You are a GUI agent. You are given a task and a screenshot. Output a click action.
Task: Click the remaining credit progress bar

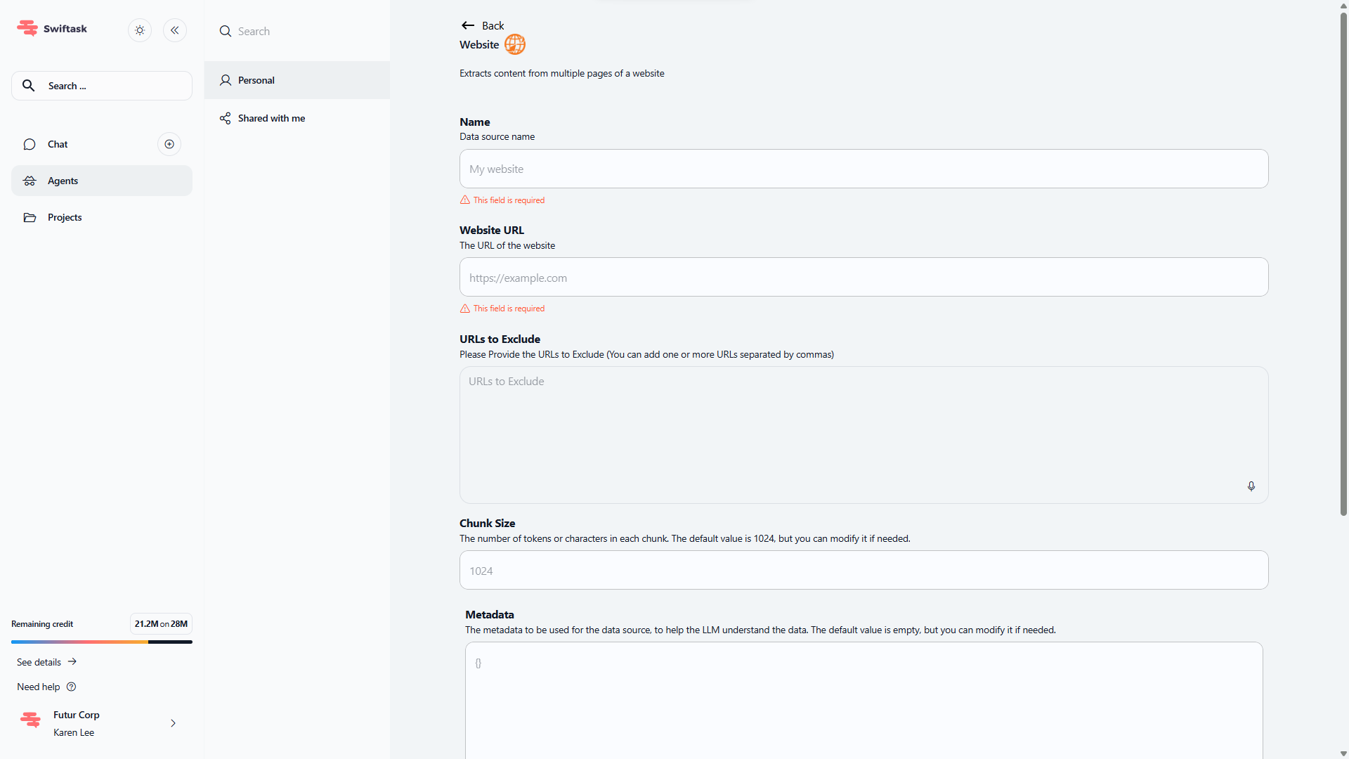click(101, 642)
